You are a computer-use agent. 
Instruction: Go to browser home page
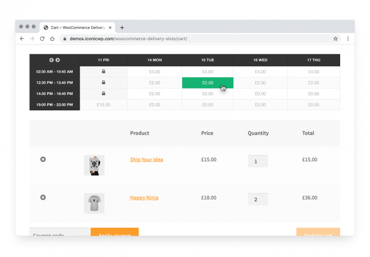52,39
